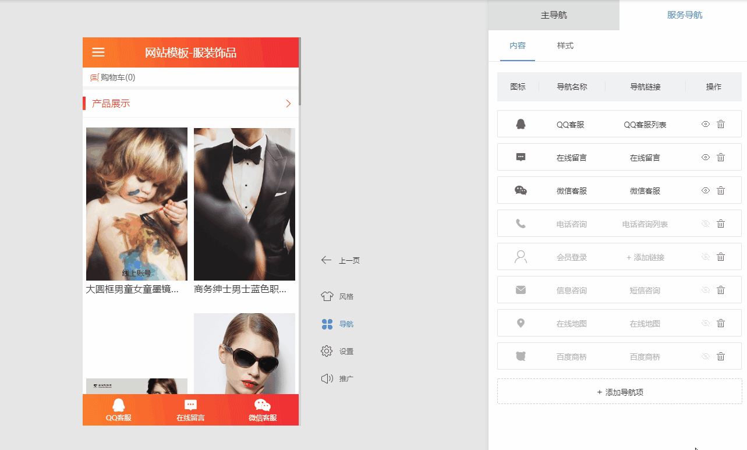This screenshot has width=747, height=450.
Task: Open the 推广 megaphone icon
Action: click(x=327, y=378)
